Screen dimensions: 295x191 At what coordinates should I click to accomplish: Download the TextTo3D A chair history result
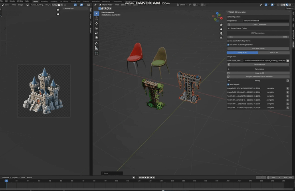point(288,100)
